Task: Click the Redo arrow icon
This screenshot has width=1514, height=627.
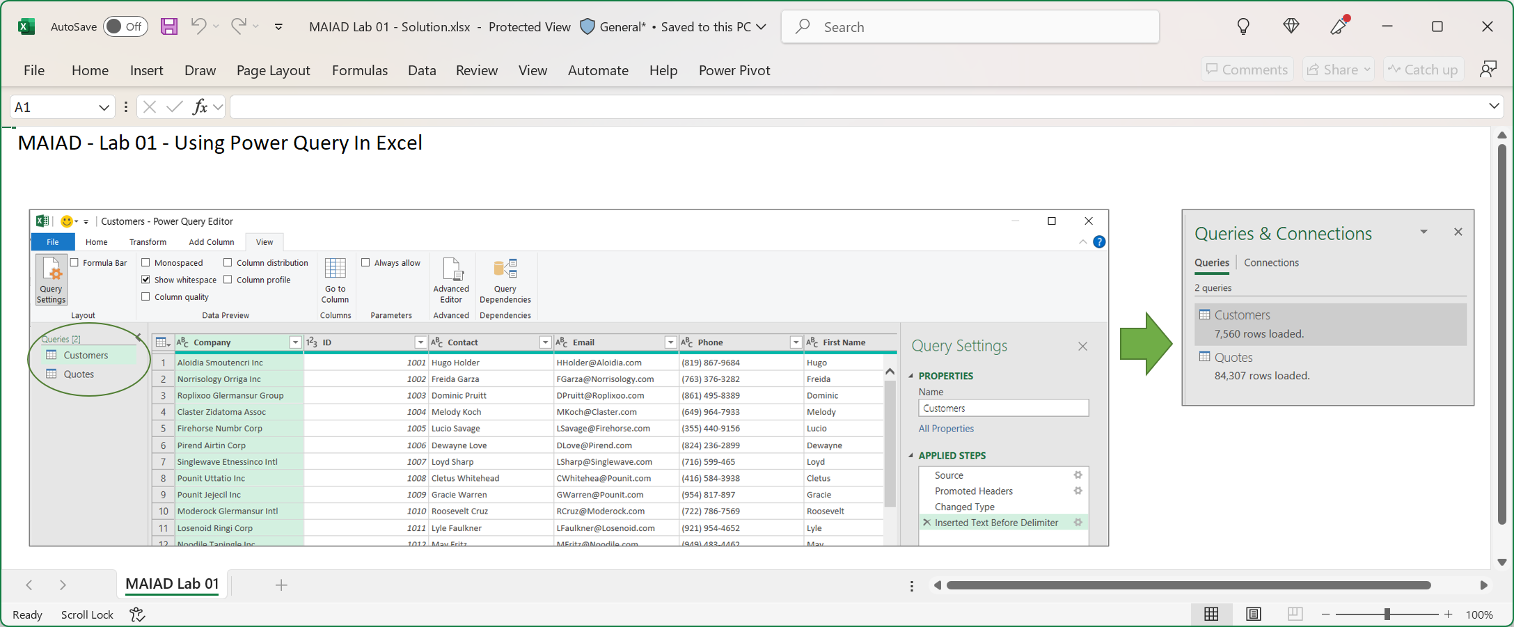Action: [239, 26]
